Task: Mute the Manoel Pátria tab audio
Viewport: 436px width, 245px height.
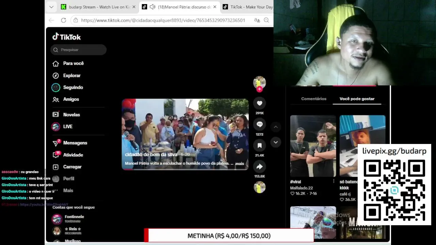Action: pyautogui.click(x=152, y=7)
